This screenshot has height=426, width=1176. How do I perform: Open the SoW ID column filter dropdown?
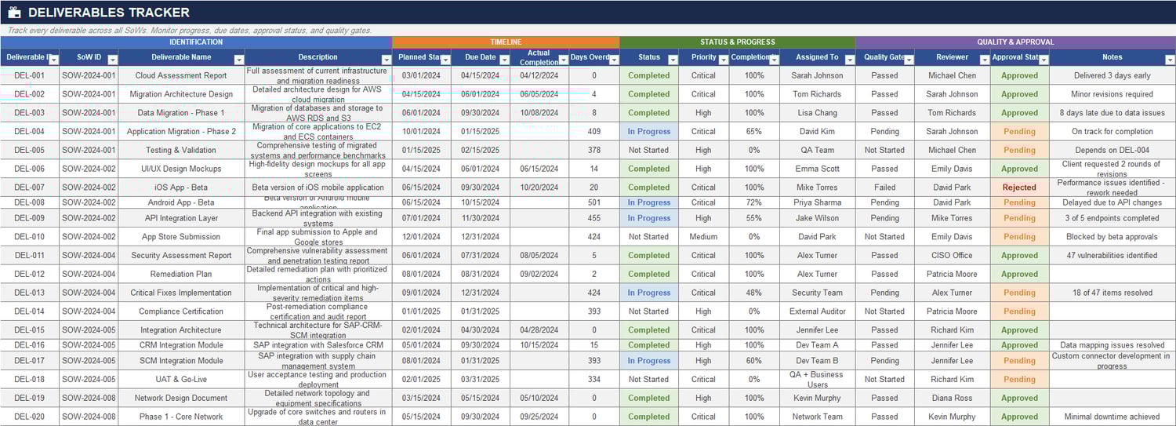click(x=112, y=60)
